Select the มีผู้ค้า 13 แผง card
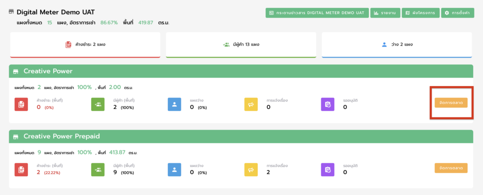Screen dimensions: 483x195 (x=241, y=45)
